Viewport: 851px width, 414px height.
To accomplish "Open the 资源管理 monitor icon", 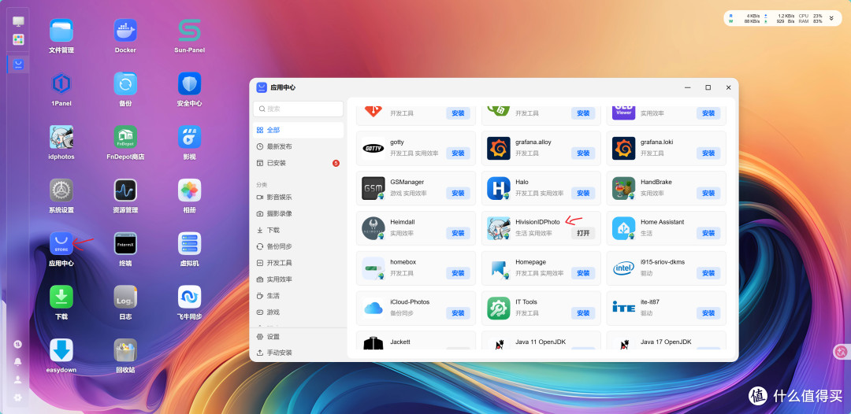I will [x=125, y=190].
